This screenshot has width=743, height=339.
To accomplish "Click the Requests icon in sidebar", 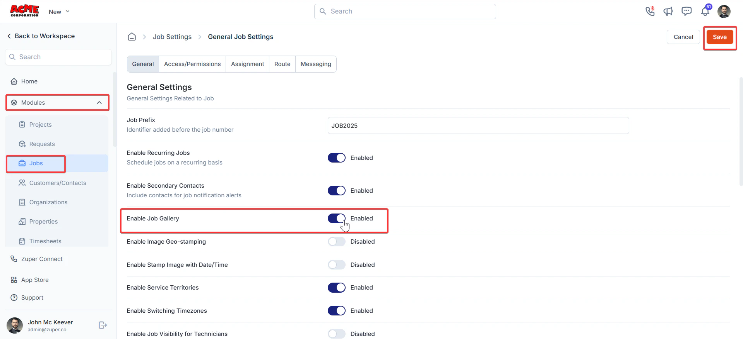I will [x=22, y=144].
